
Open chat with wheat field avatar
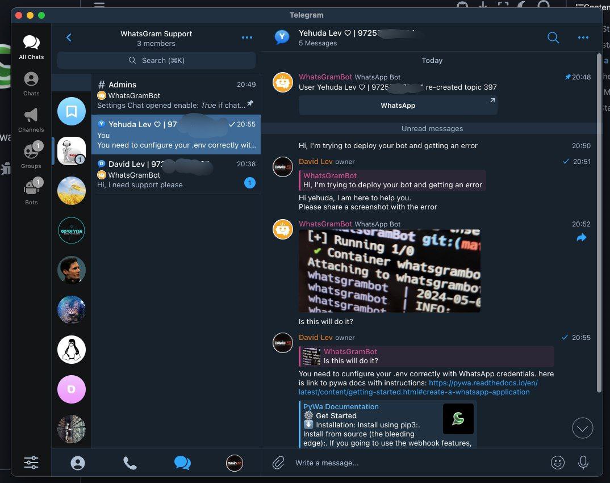(x=72, y=191)
